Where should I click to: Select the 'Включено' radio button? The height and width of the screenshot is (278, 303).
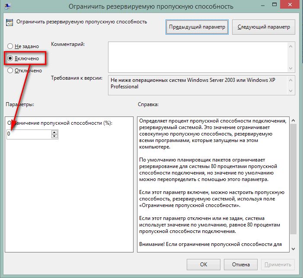coord(10,58)
